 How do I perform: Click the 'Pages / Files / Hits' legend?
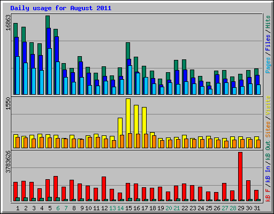(268, 44)
